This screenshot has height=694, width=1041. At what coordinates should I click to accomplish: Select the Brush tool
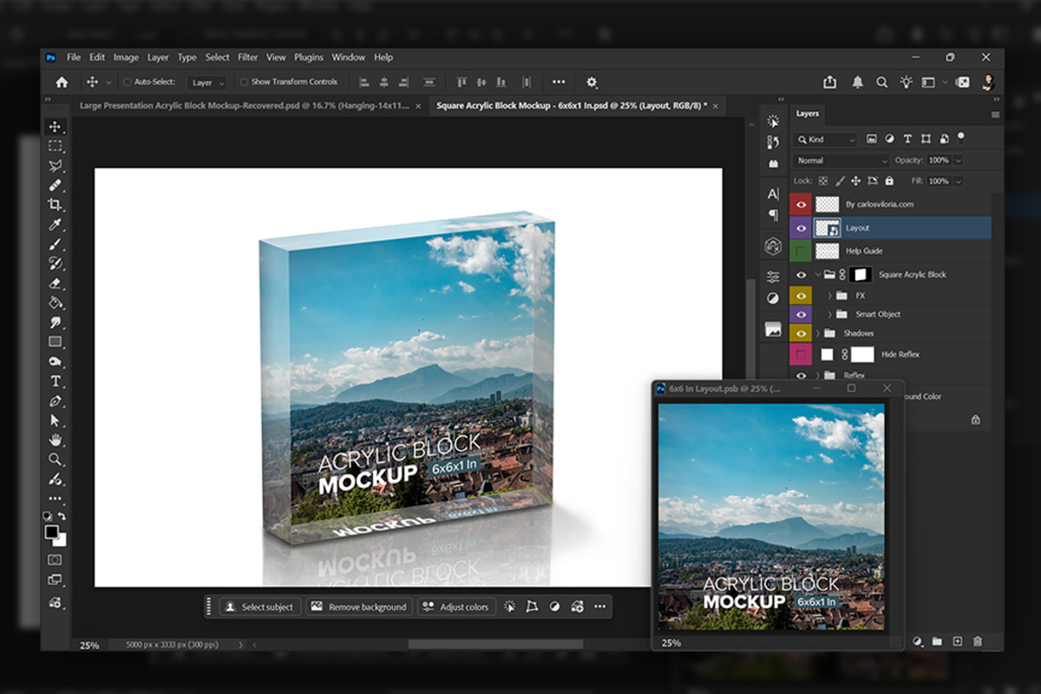tap(56, 245)
